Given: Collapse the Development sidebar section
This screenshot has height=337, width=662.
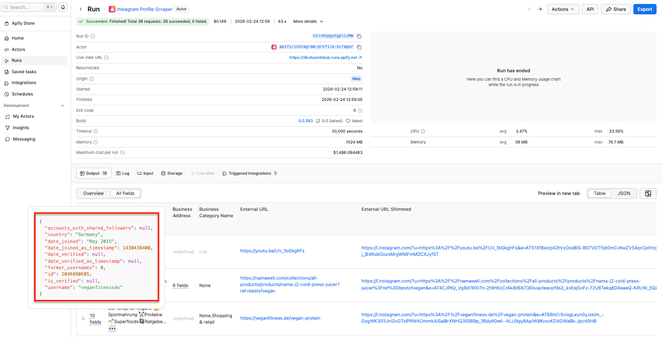Looking at the screenshot, I should pos(62,105).
